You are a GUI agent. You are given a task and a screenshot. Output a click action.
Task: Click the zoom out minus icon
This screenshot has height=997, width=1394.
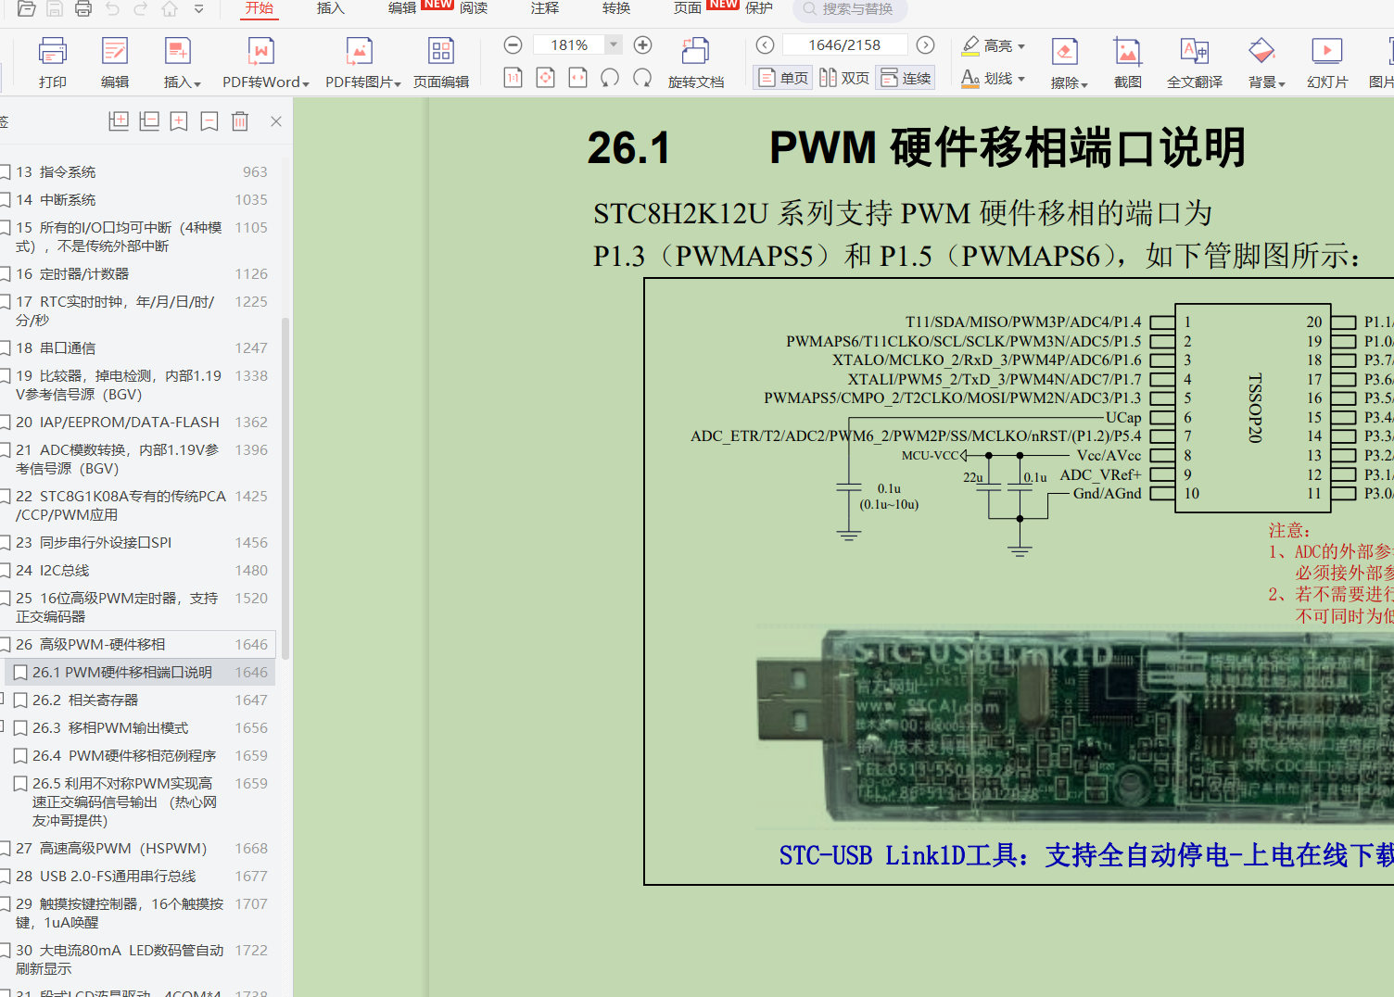513,44
